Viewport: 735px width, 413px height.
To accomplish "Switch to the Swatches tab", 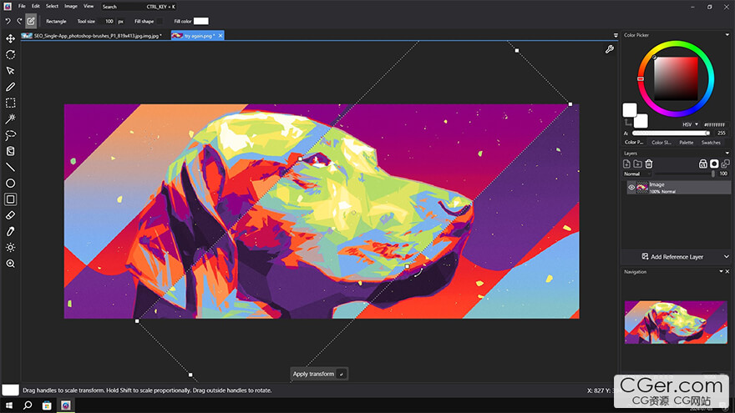I will pyautogui.click(x=711, y=143).
